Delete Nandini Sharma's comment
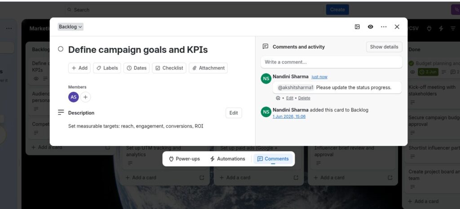The image size is (460, 209). [x=304, y=98]
